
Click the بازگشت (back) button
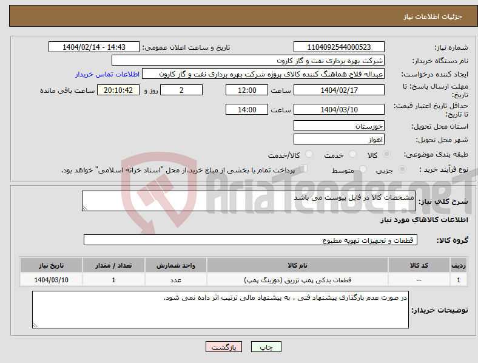click(224, 347)
